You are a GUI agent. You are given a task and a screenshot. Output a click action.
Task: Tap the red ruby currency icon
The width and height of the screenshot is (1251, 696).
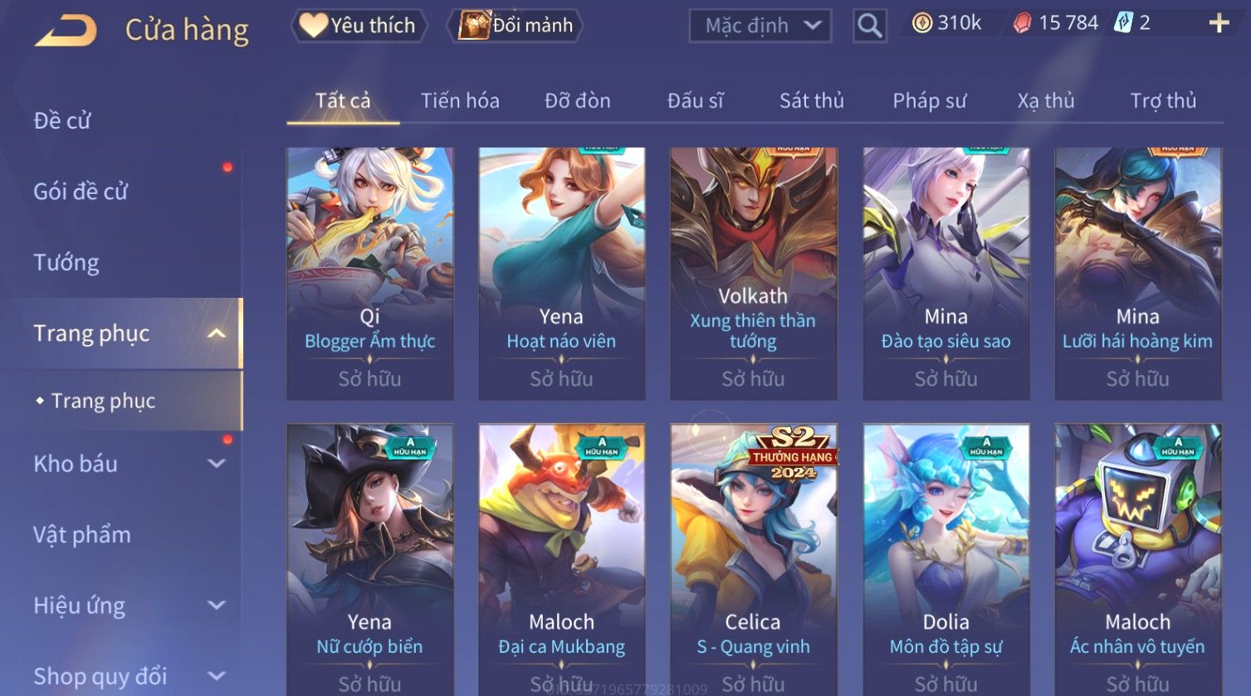(1023, 23)
